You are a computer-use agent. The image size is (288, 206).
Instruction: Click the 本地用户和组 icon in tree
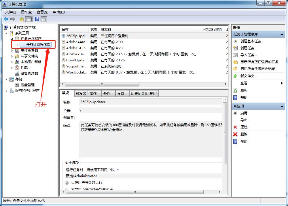tap(17, 62)
